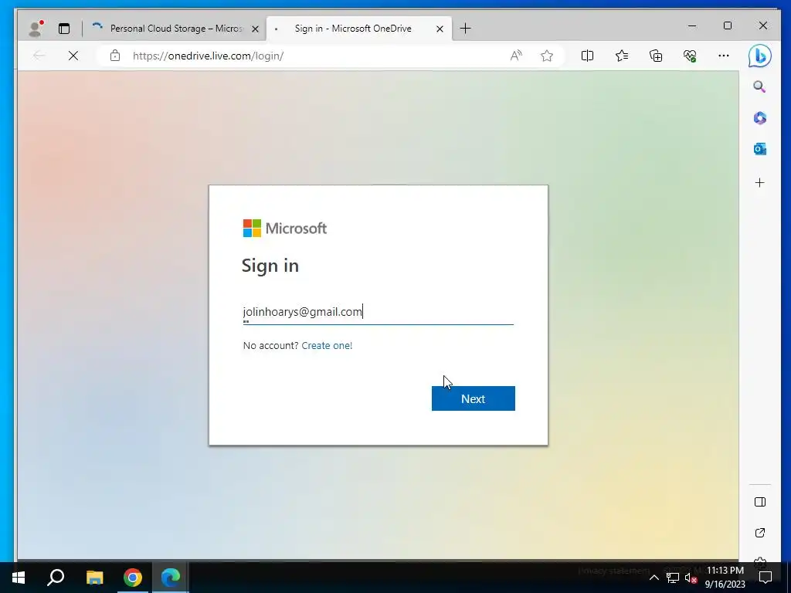Open the clock and date
Screen dimensions: 791x593
[725, 578]
